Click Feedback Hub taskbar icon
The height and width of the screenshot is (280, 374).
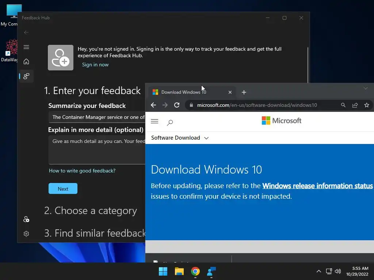click(211, 271)
